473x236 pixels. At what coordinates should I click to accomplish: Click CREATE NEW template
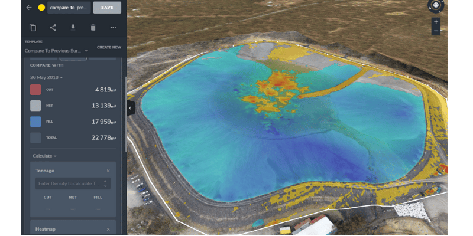point(109,47)
